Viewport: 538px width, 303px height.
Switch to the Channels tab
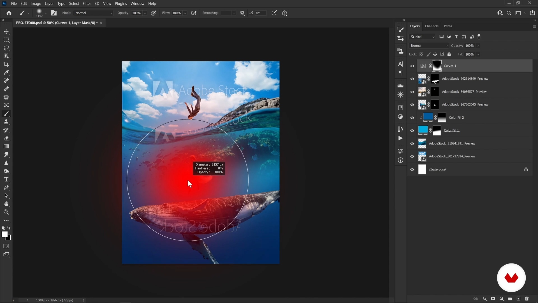pos(432,26)
